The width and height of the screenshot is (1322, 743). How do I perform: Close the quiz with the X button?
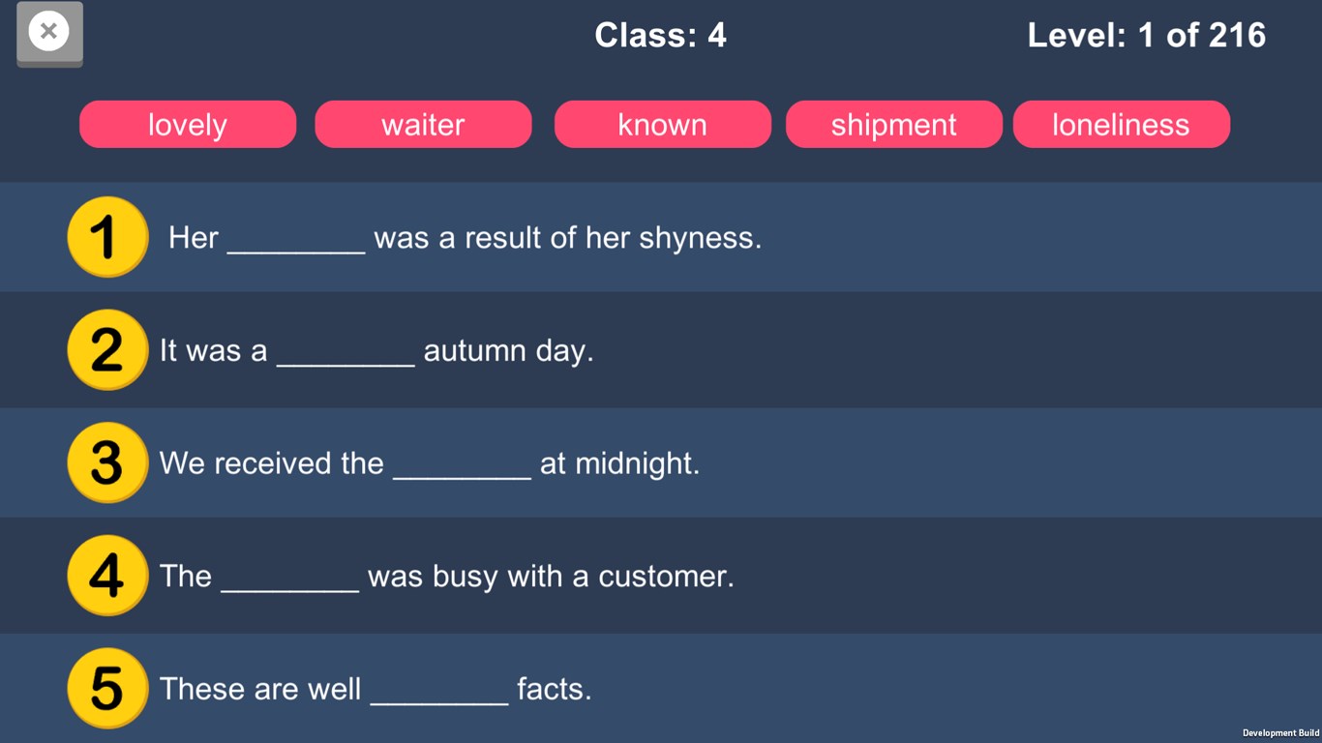49,33
